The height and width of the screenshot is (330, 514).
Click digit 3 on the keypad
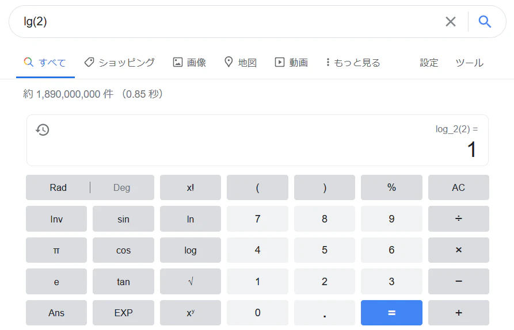point(391,282)
